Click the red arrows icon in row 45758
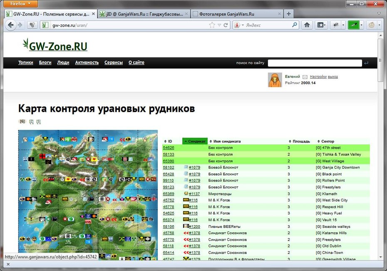Viewport: 387px width, 271px height. click(186, 233)
